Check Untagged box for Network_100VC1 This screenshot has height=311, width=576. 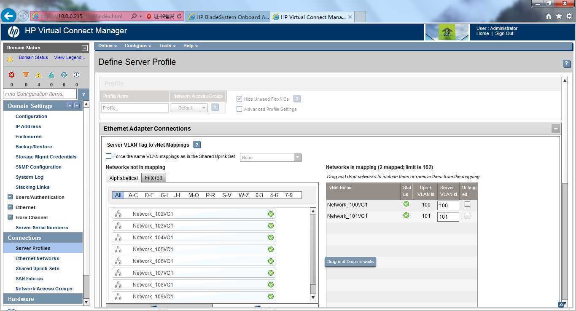coord(467,204)
